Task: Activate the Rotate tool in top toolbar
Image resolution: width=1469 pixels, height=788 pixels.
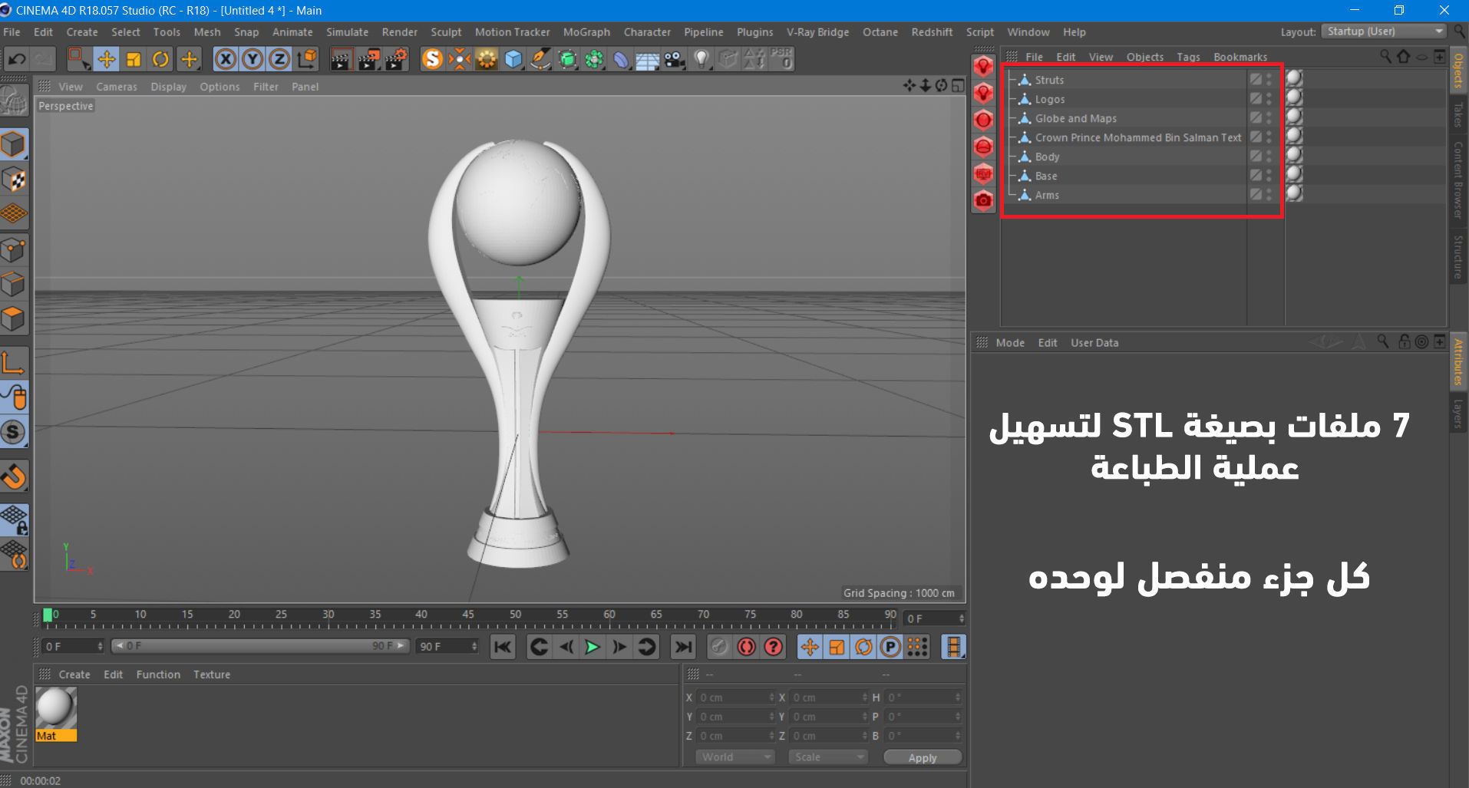Action: point(160,59)
